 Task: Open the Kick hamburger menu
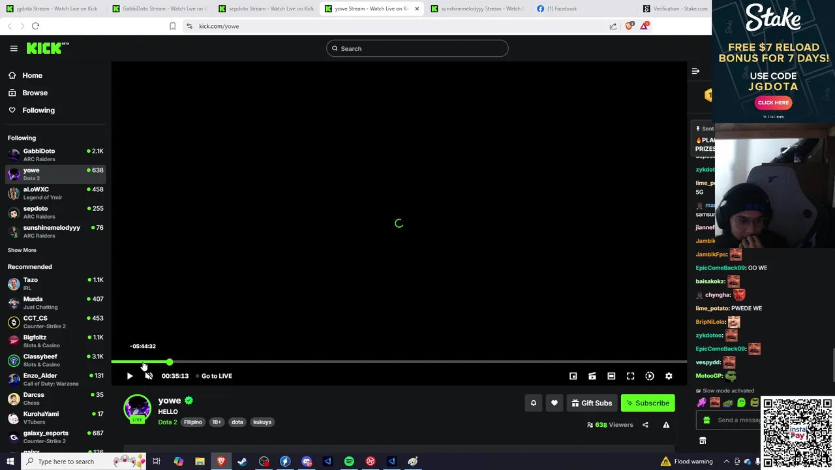click(x=14, y=48)
